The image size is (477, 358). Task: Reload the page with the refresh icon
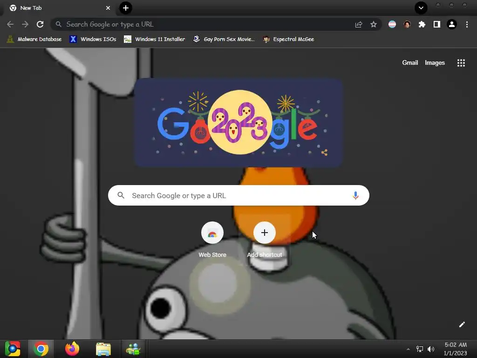pos(40,24)
